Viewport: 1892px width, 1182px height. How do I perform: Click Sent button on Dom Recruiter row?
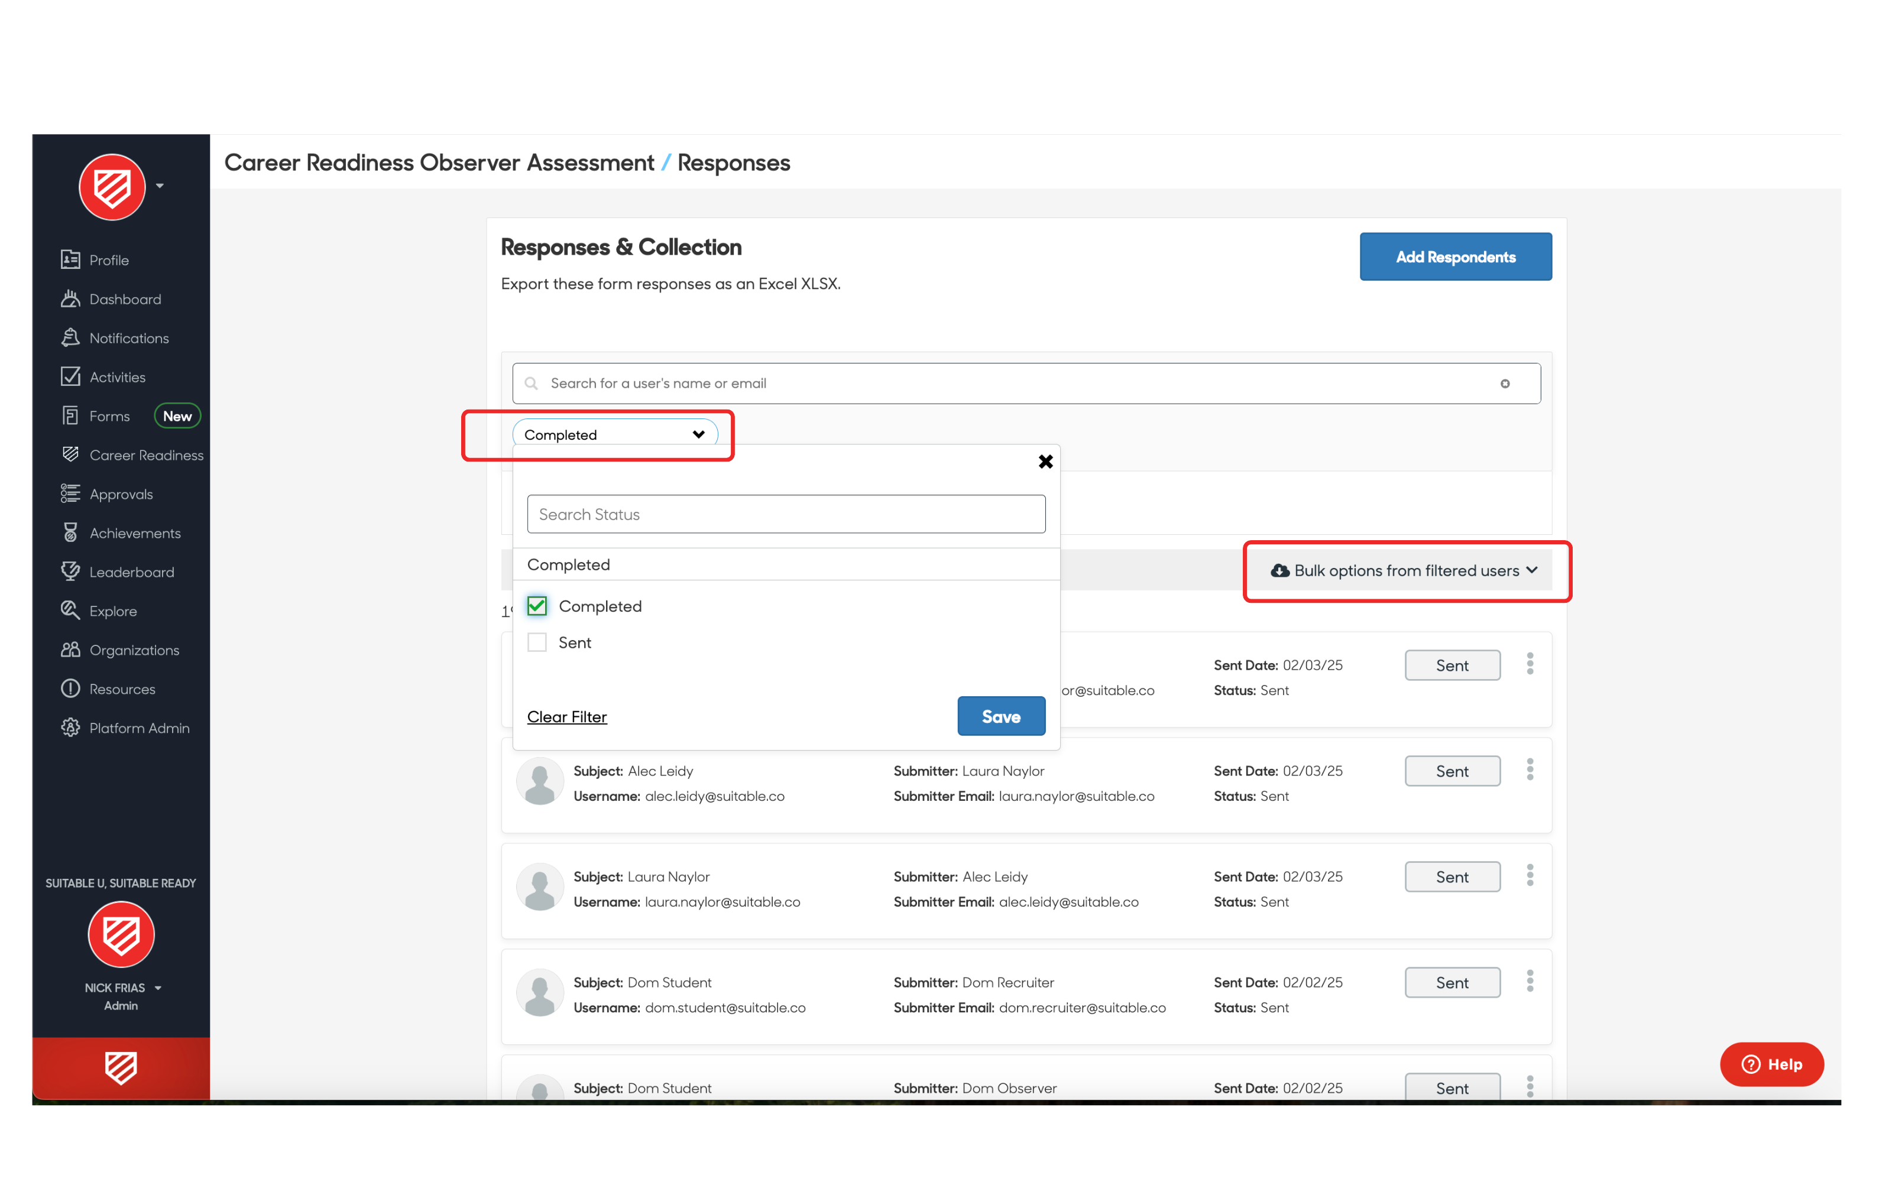(1453, 983)
